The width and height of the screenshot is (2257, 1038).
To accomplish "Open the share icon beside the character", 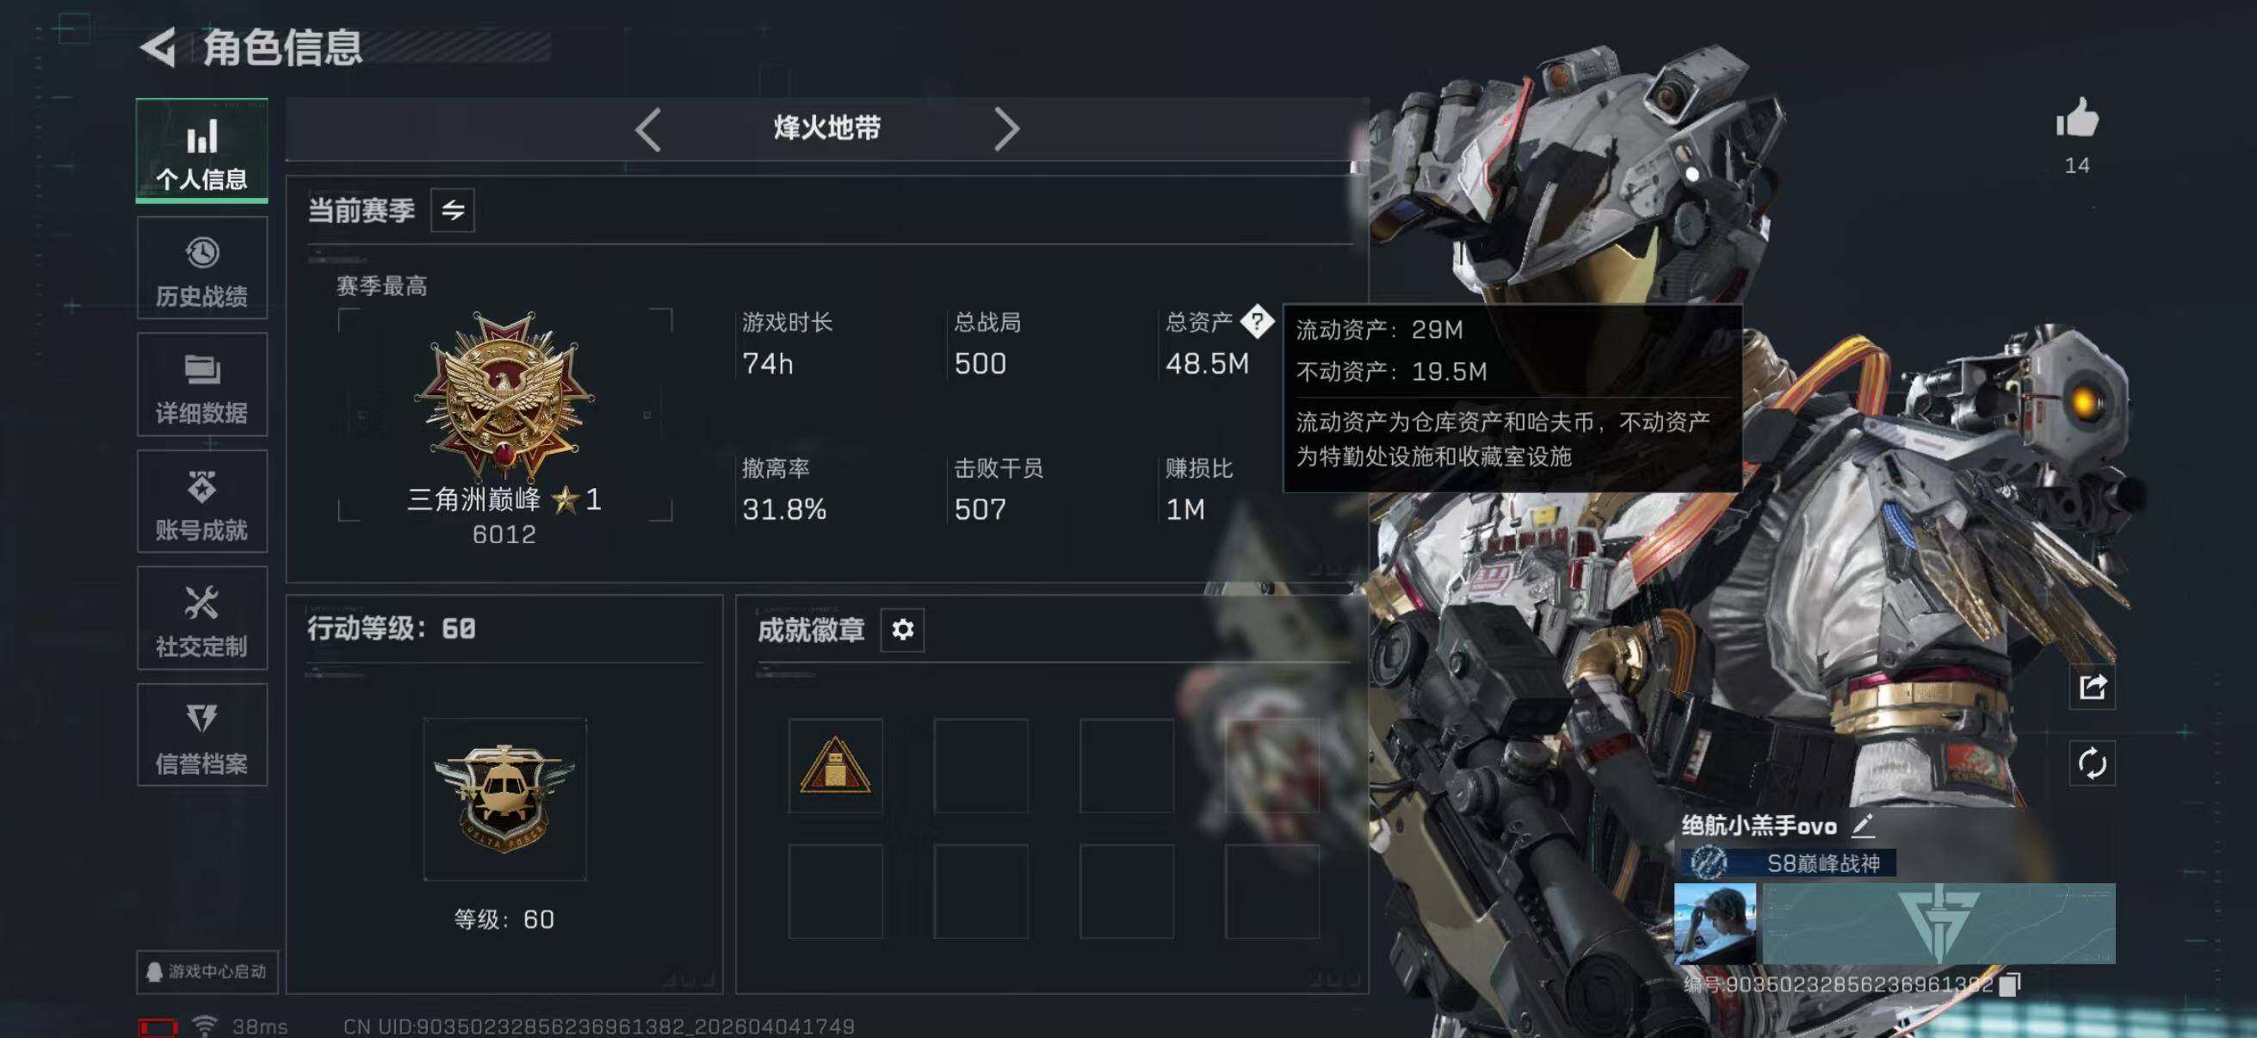I will (2093, 687).
